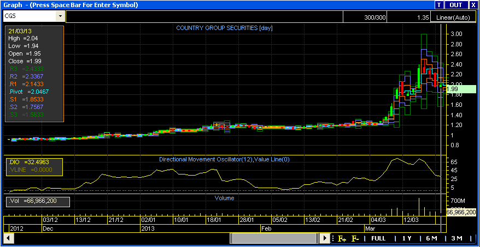Select the 6 M time range

[431, 238]
